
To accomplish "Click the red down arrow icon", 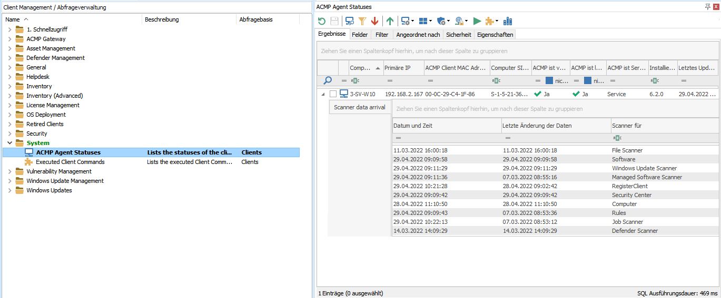I will 374,21.
